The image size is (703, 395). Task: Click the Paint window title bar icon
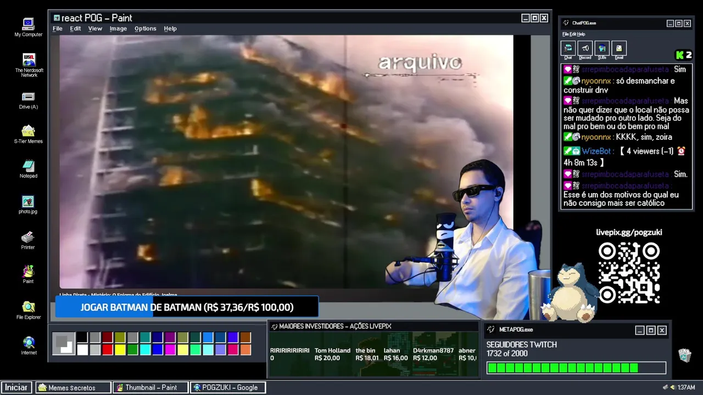click(57, 18)
